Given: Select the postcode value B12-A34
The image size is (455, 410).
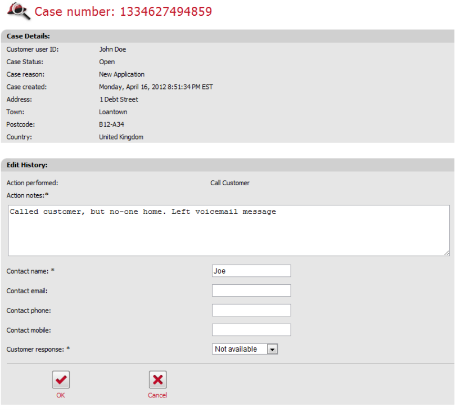Looking at the screenshot, I should point(111,125).
